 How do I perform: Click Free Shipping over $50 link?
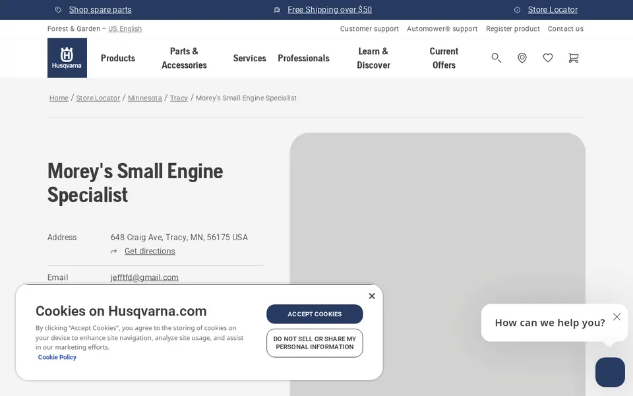[330, 10]
